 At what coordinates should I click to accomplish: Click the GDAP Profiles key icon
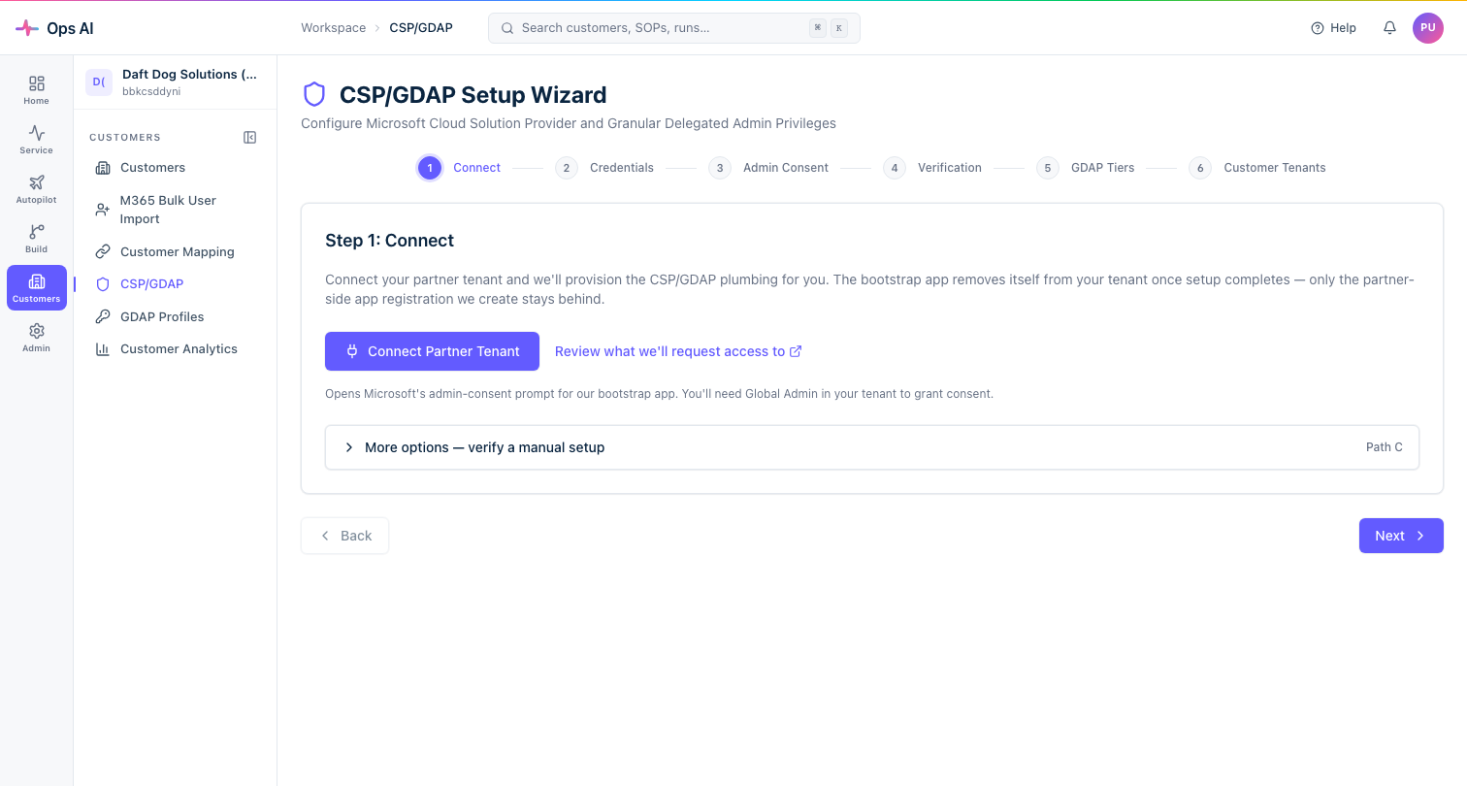click(x=103, y=317)
